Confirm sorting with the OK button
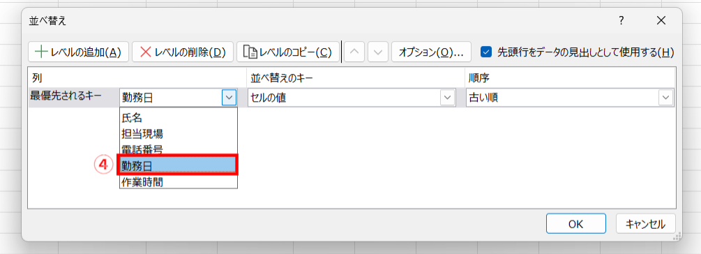 576,223
